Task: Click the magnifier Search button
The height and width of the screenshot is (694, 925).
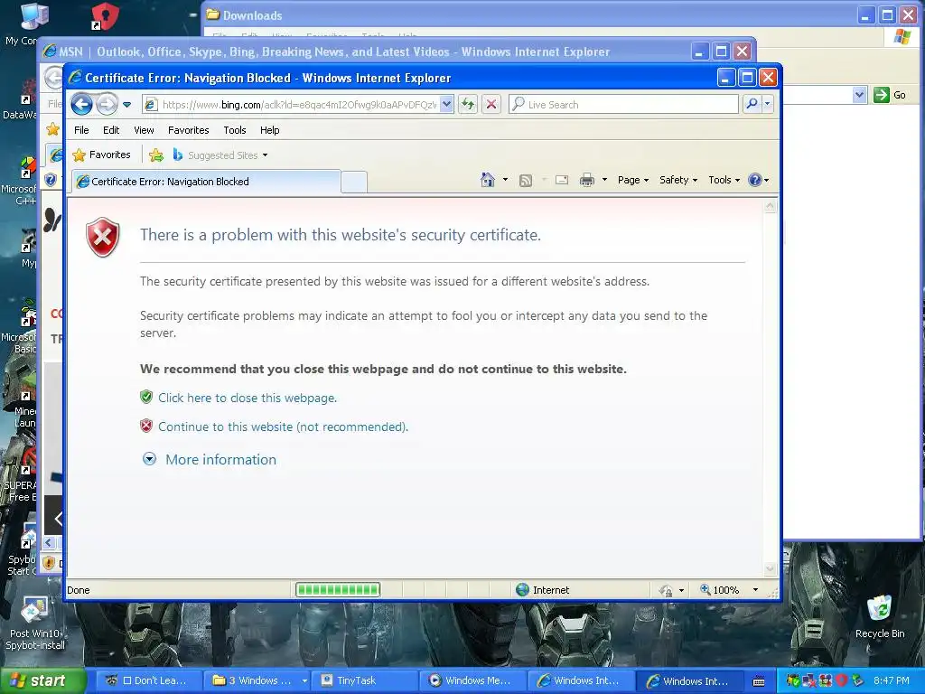Action: tap(752, 105)
